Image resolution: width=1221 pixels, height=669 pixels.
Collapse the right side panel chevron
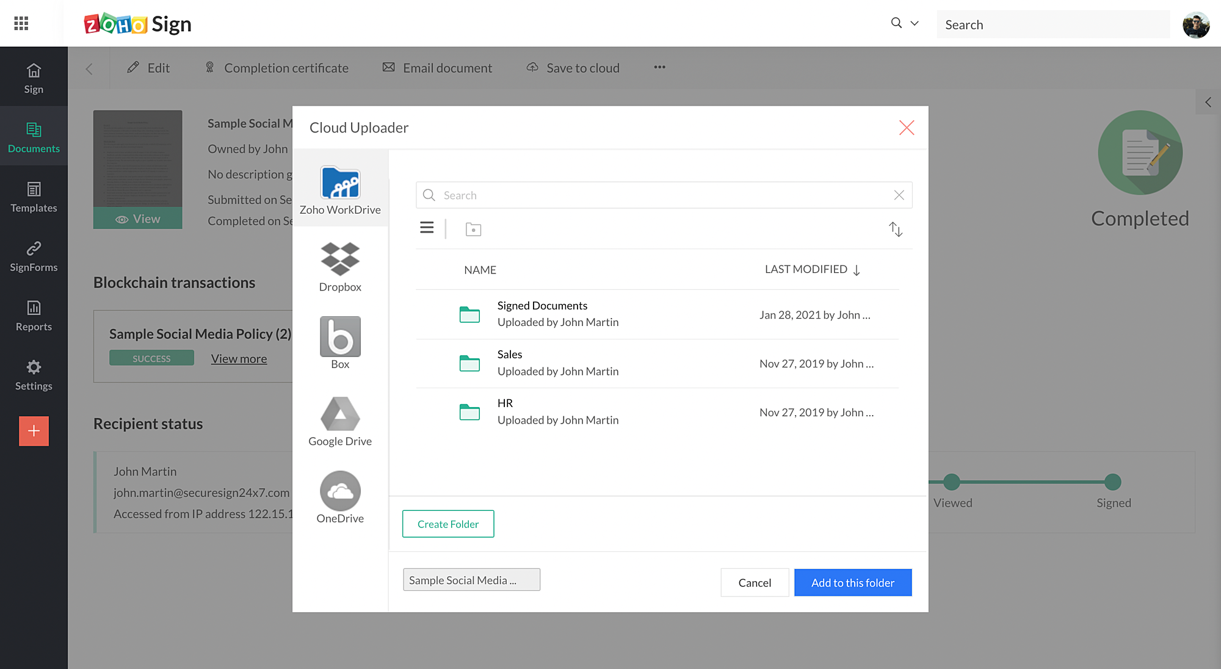click(x=1208, y=102)
